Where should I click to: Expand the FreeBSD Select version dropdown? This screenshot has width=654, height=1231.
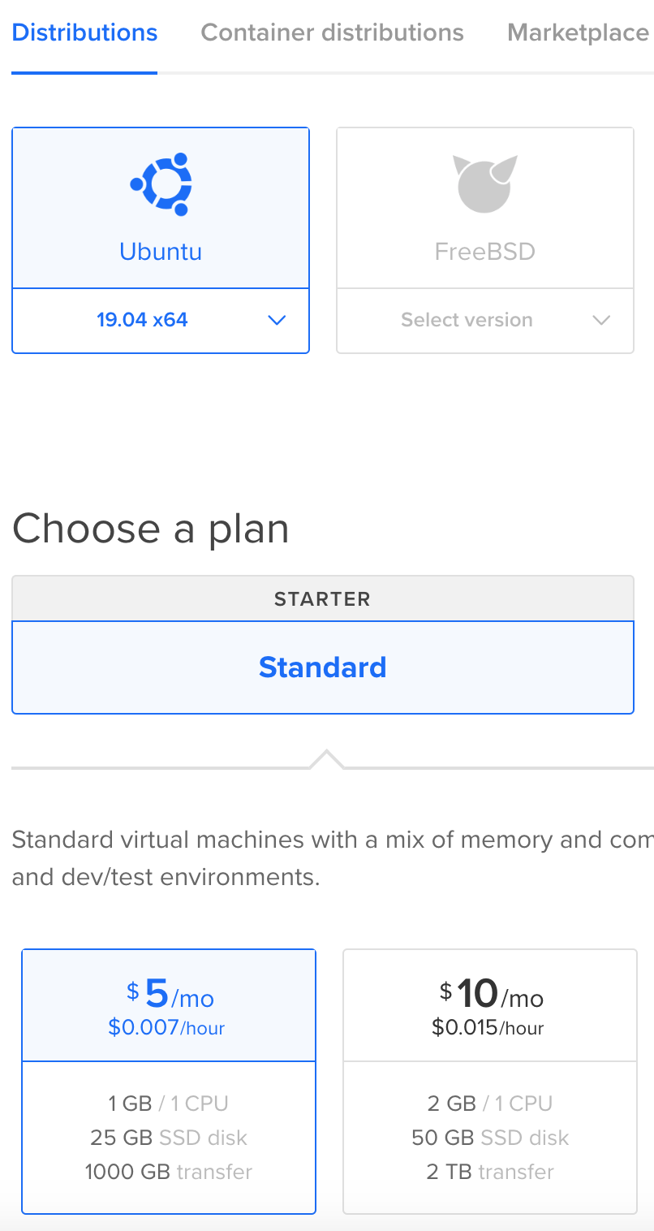[x=485, y=321]
